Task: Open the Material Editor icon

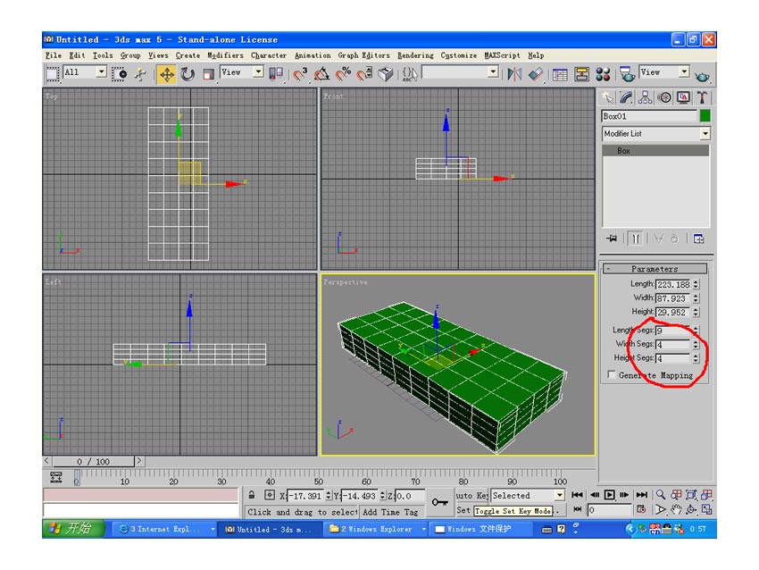Action: [x=603, y=74]
